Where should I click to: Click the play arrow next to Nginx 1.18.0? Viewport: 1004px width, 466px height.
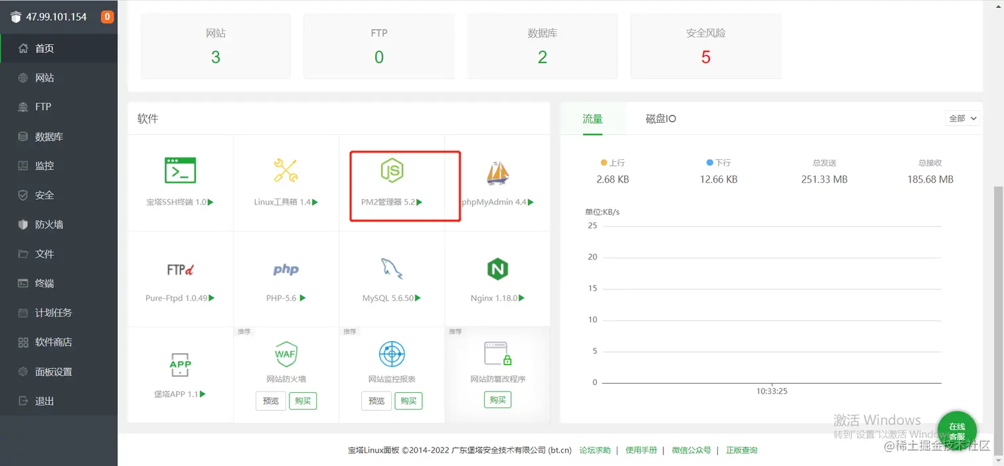click(x=522, y=298)
